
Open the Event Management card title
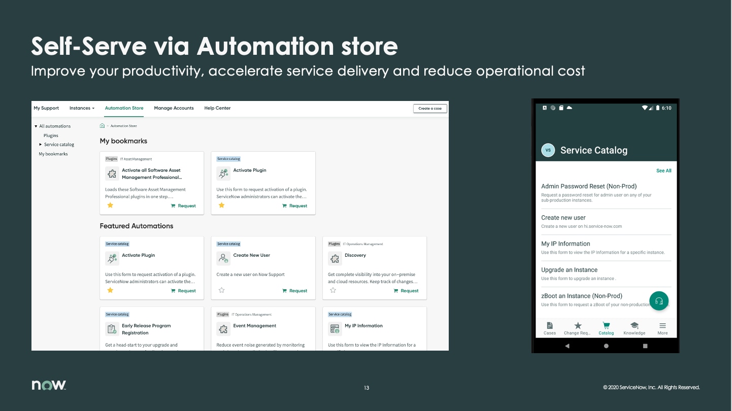tap(255, 326)
